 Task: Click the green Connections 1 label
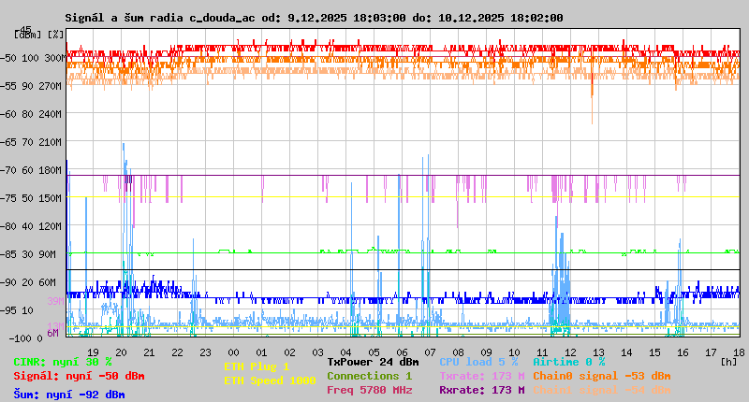point(369,376)
